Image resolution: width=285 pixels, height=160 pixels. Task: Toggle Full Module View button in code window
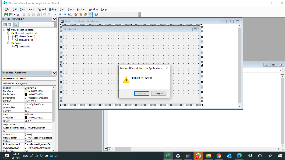click(109, 149)
